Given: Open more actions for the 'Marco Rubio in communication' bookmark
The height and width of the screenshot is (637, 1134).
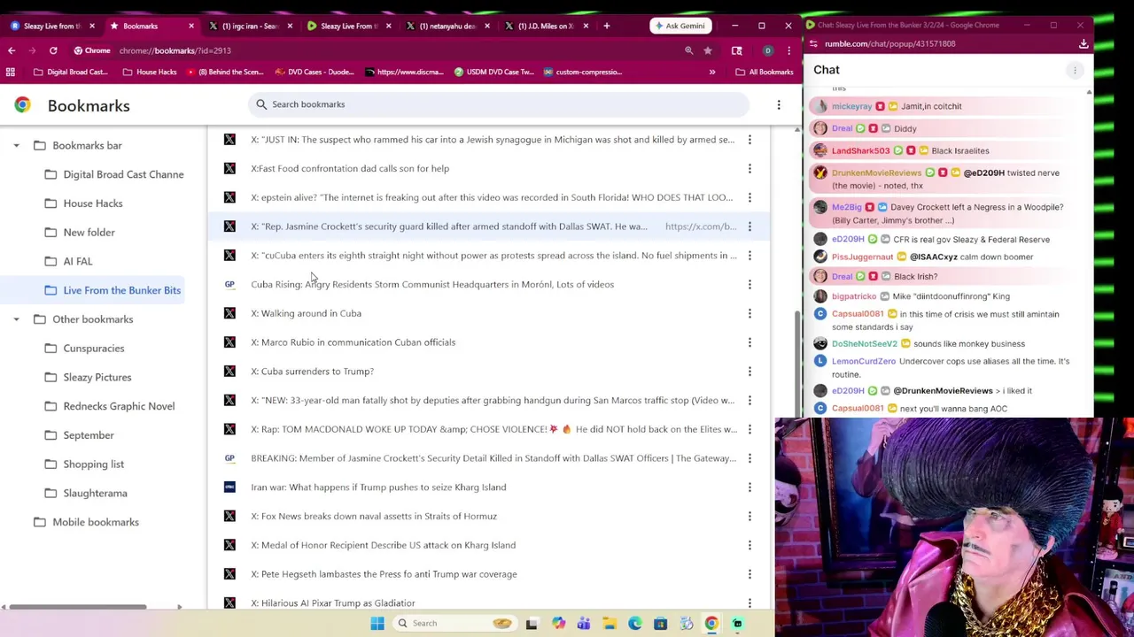Looking at the screenshot, I should pos(750,342).
